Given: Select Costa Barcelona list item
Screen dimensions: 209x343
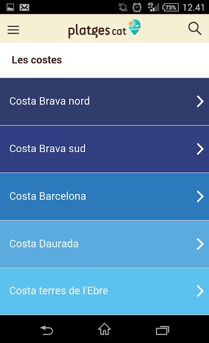Looking at the screenshot, I should (104, 197).
